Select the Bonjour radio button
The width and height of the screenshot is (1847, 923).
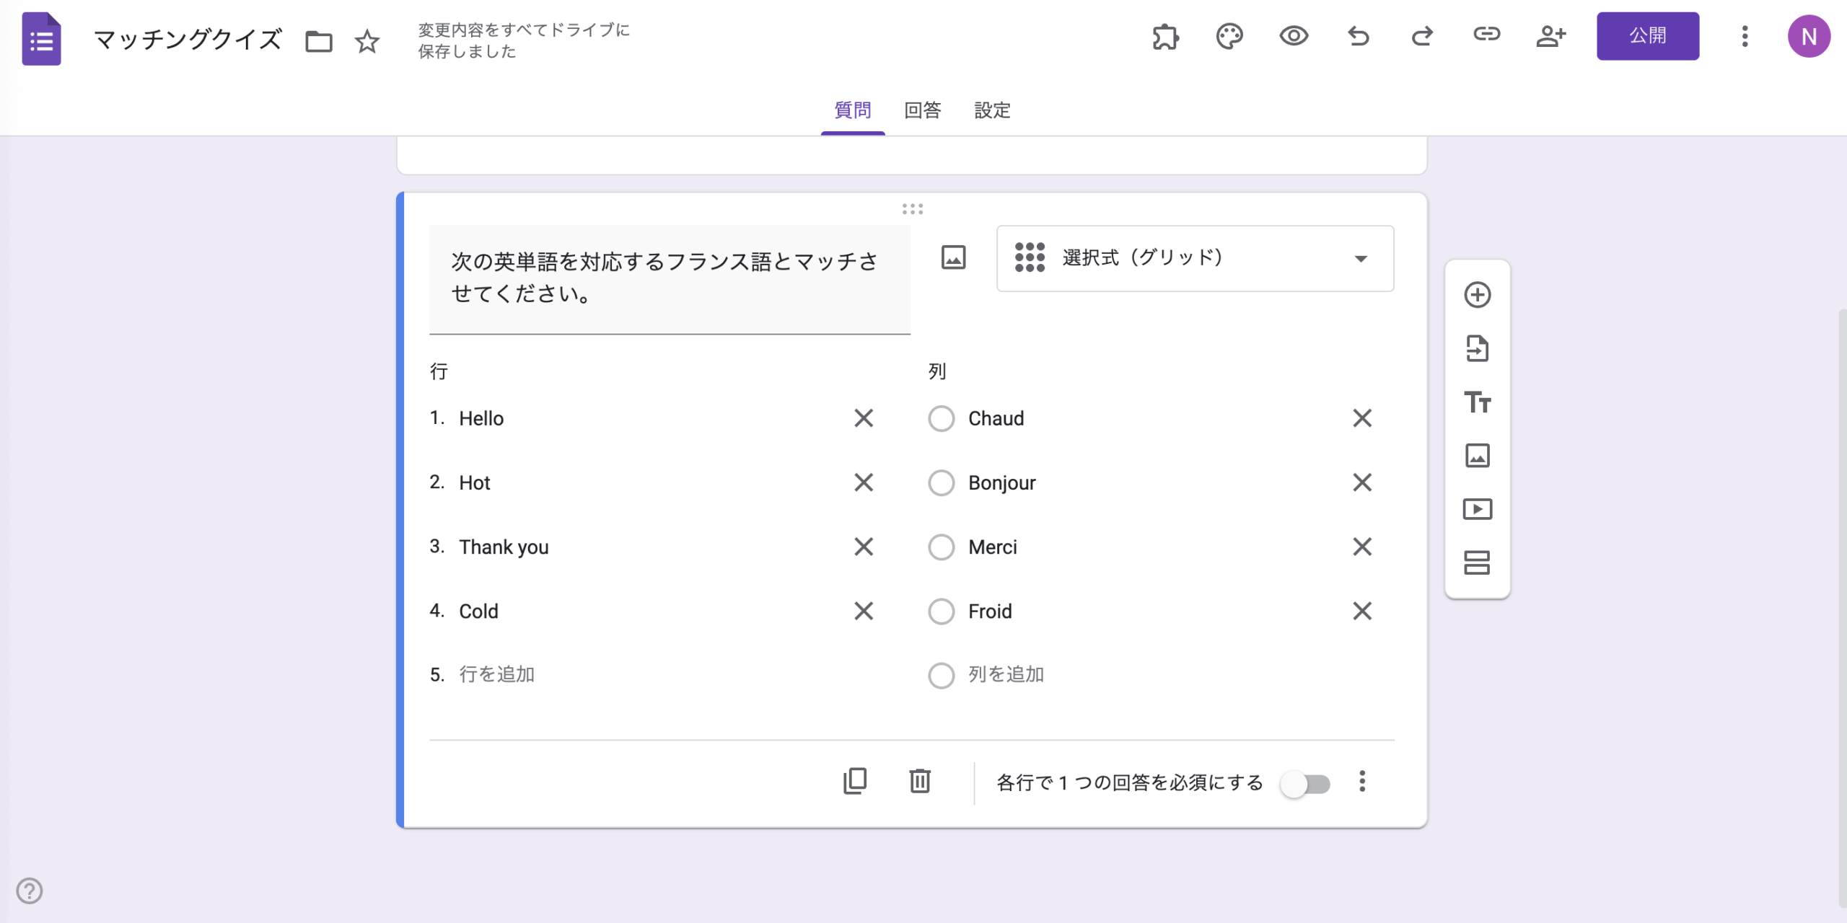click(x=941, y=483)
